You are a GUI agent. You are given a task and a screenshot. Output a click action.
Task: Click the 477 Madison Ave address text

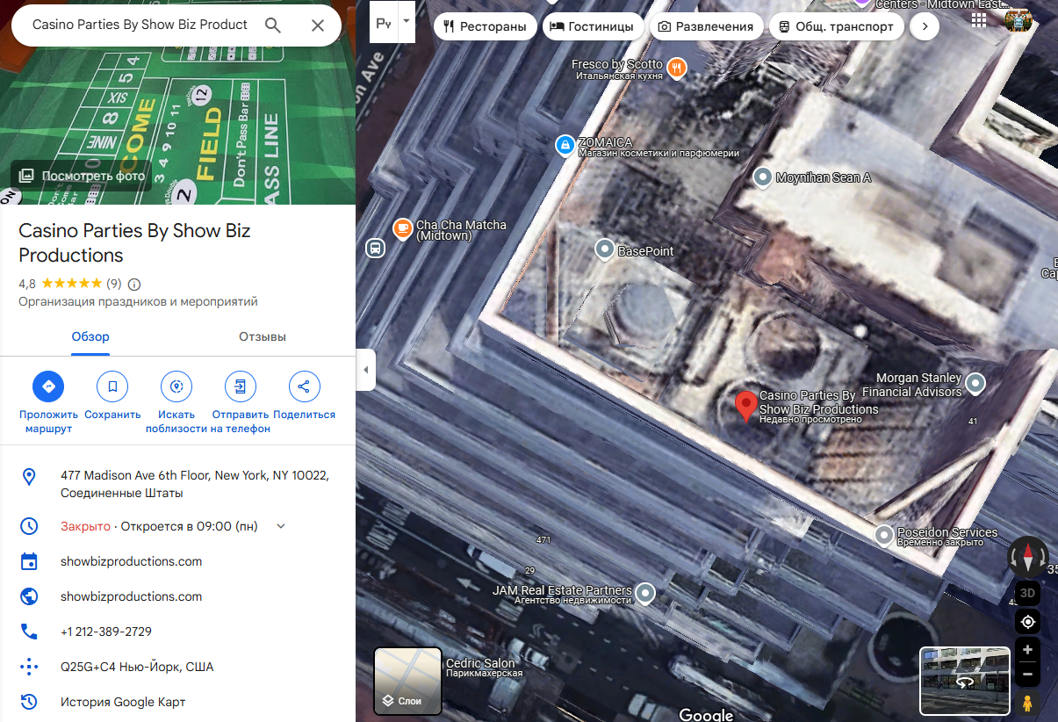[194, 484]
